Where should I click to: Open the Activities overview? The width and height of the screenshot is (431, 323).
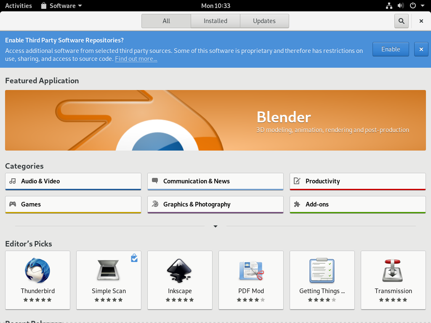coord(19,6)
